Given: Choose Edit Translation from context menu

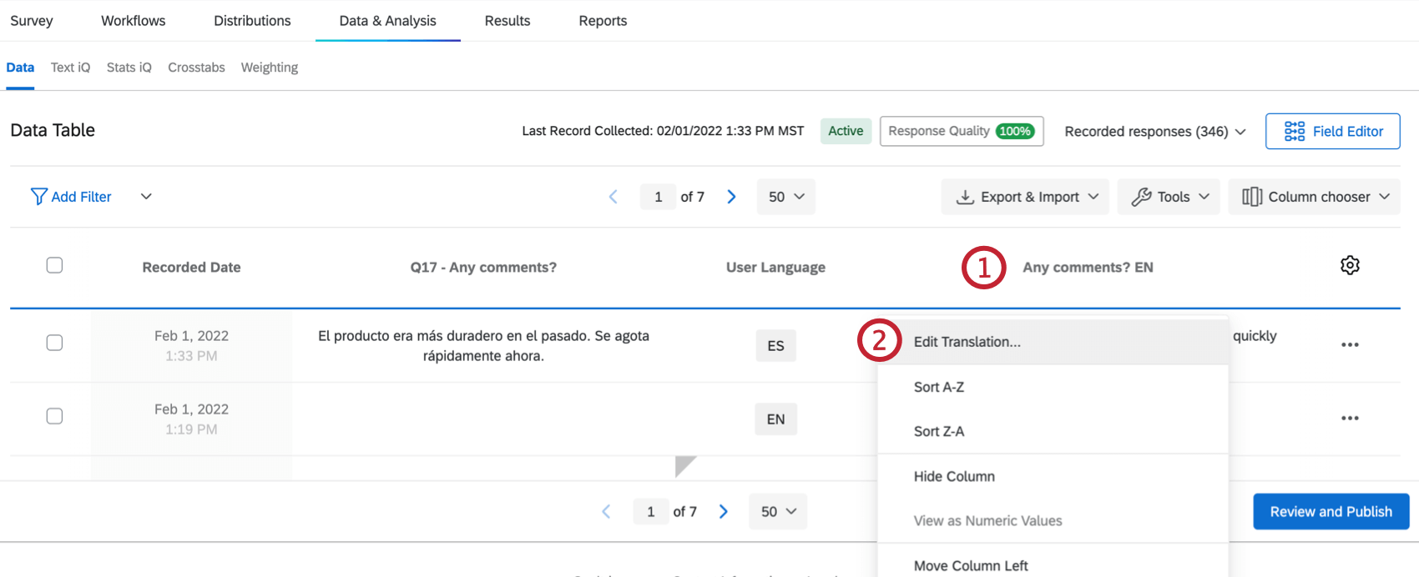Looking at the screenshot, I should [x=967, y=342].
